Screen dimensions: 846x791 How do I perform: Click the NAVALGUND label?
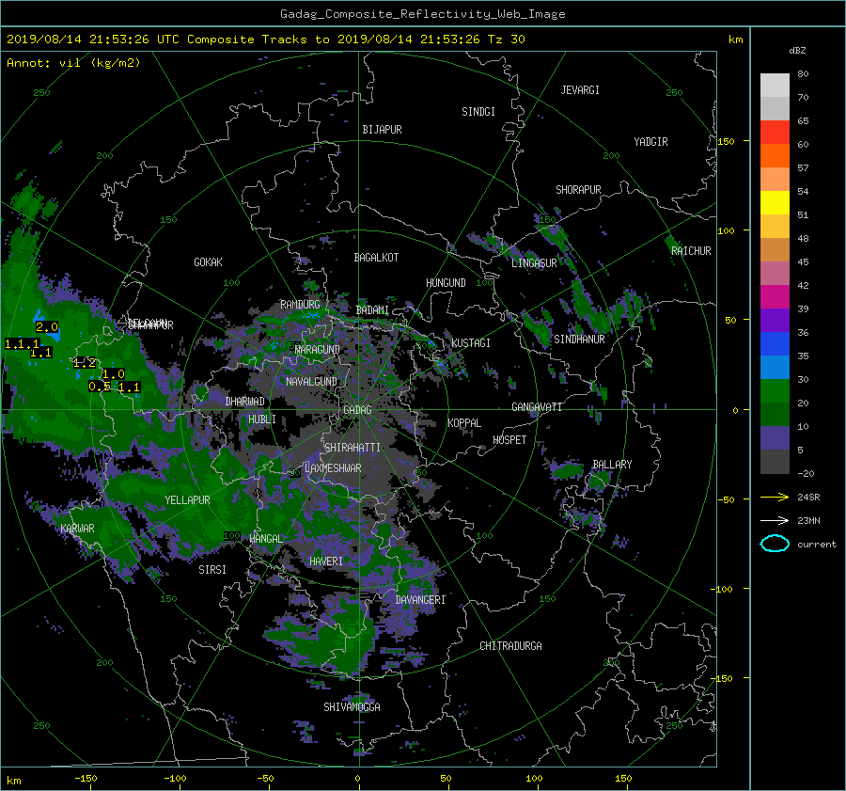pyautogui.click(x=311, y=382)
